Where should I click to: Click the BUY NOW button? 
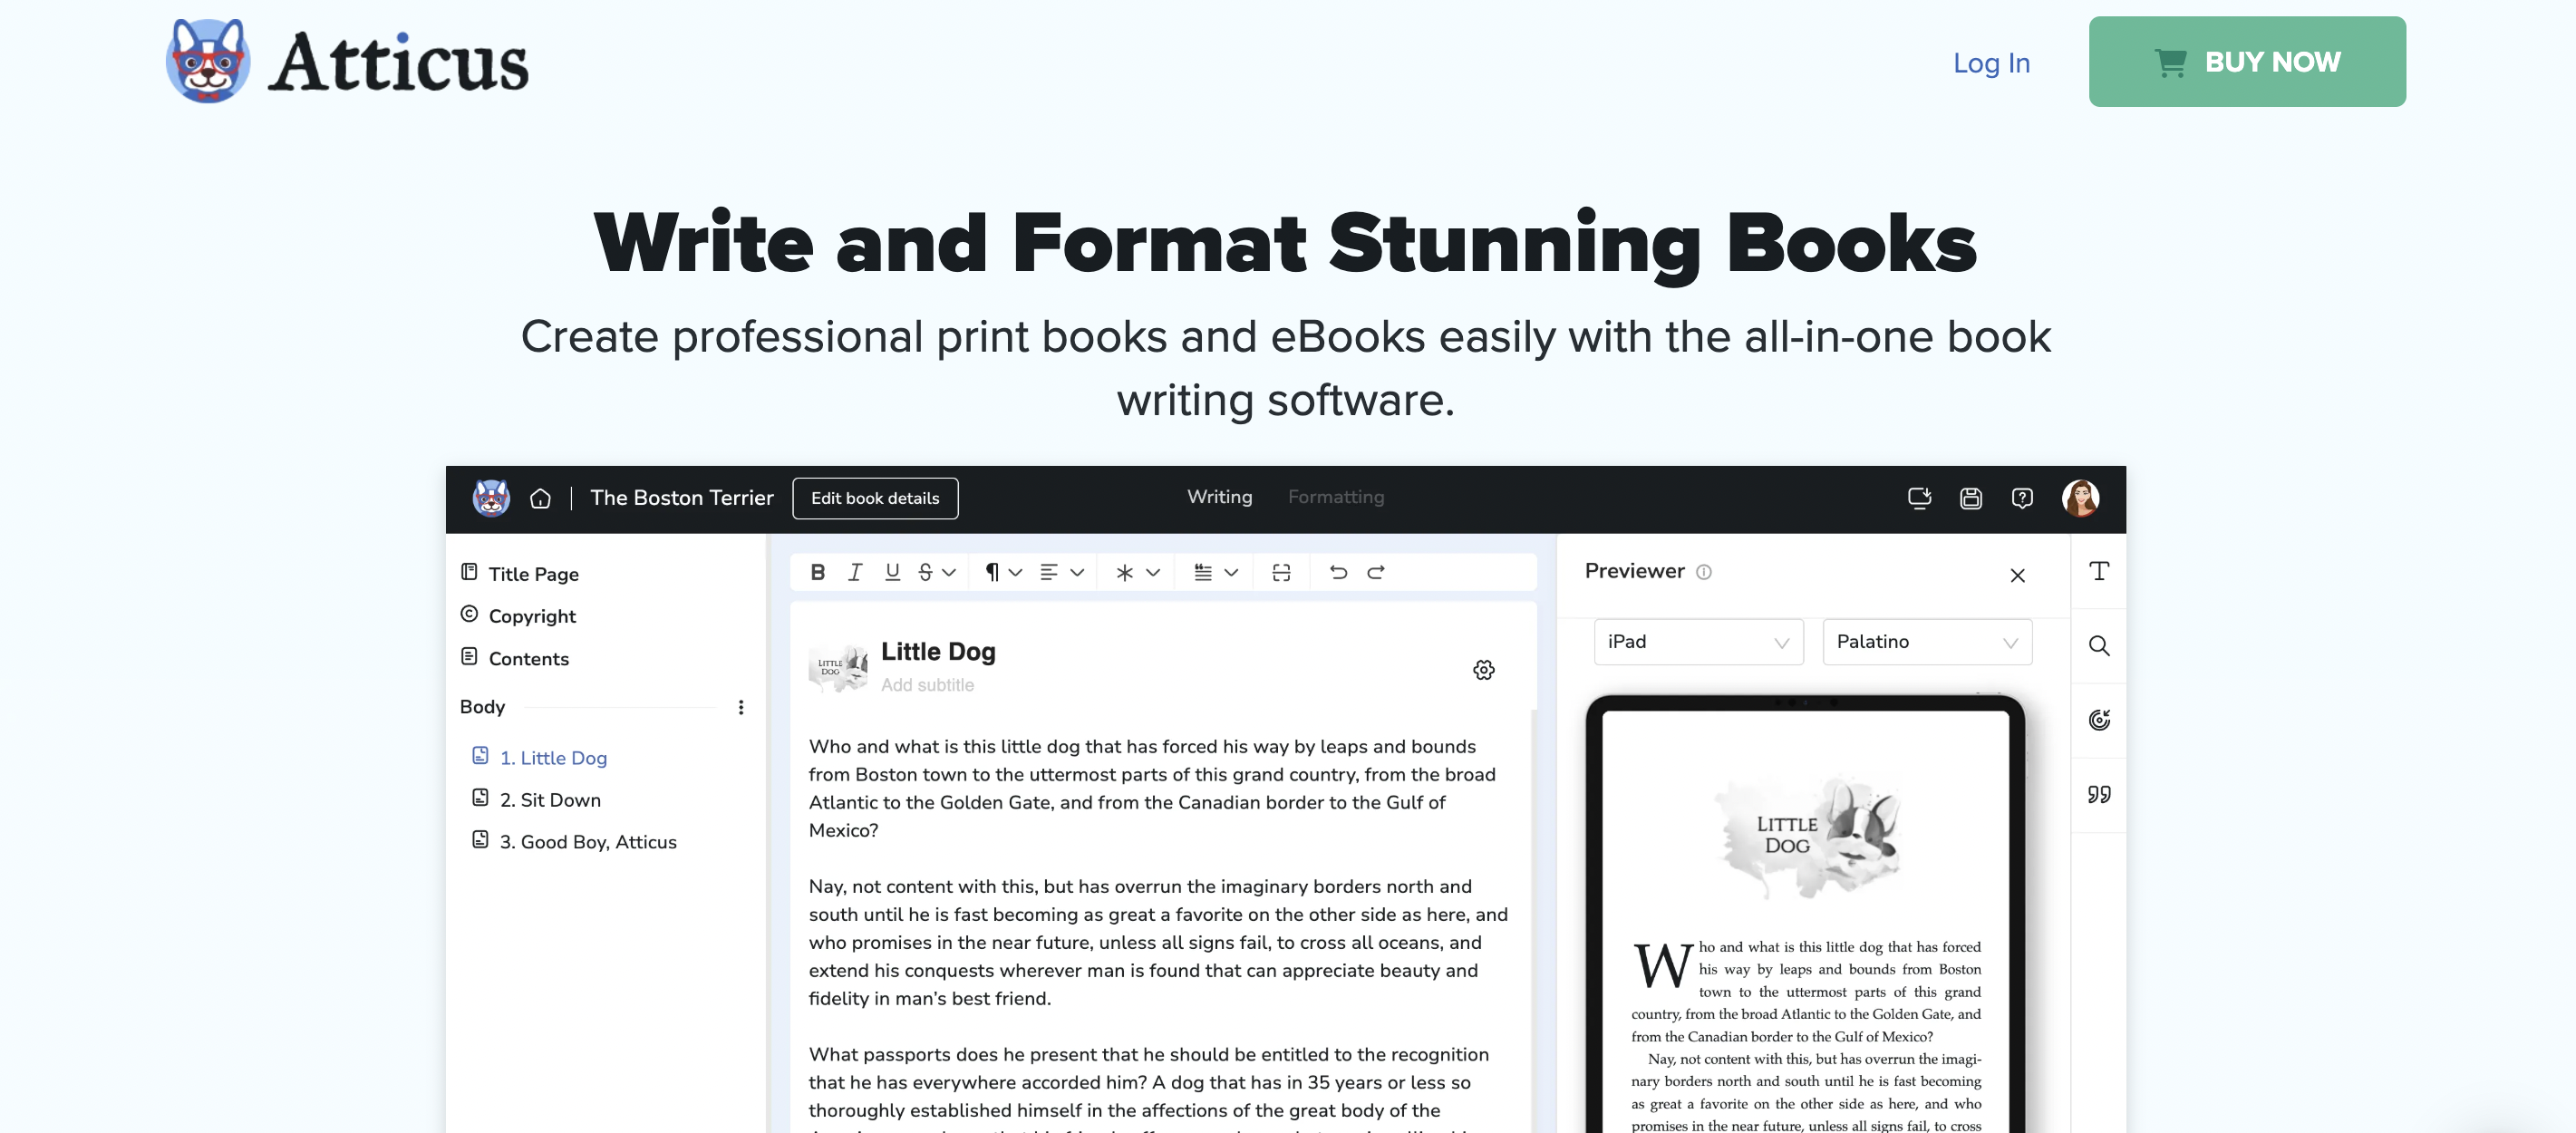[2247, 62]
